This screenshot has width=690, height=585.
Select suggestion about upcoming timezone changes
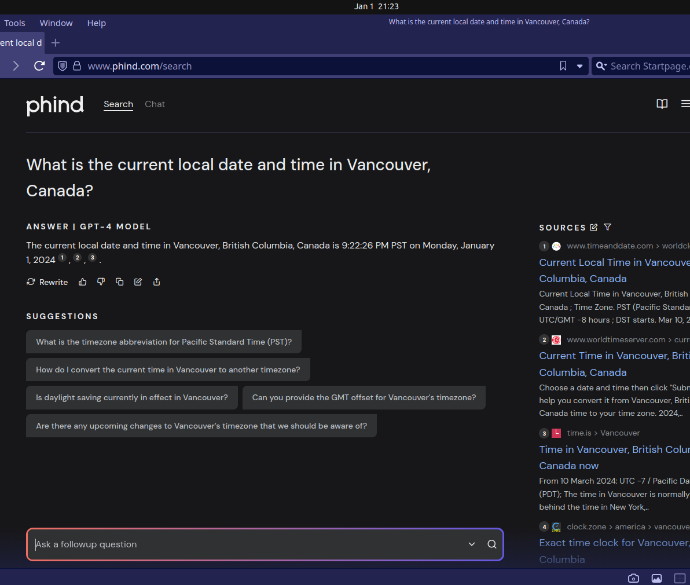click(201, 426)
